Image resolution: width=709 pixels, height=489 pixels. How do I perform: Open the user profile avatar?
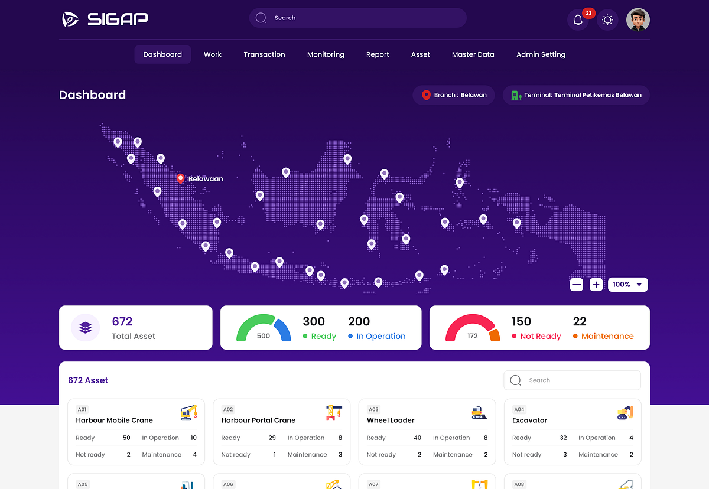pos(638,19)
